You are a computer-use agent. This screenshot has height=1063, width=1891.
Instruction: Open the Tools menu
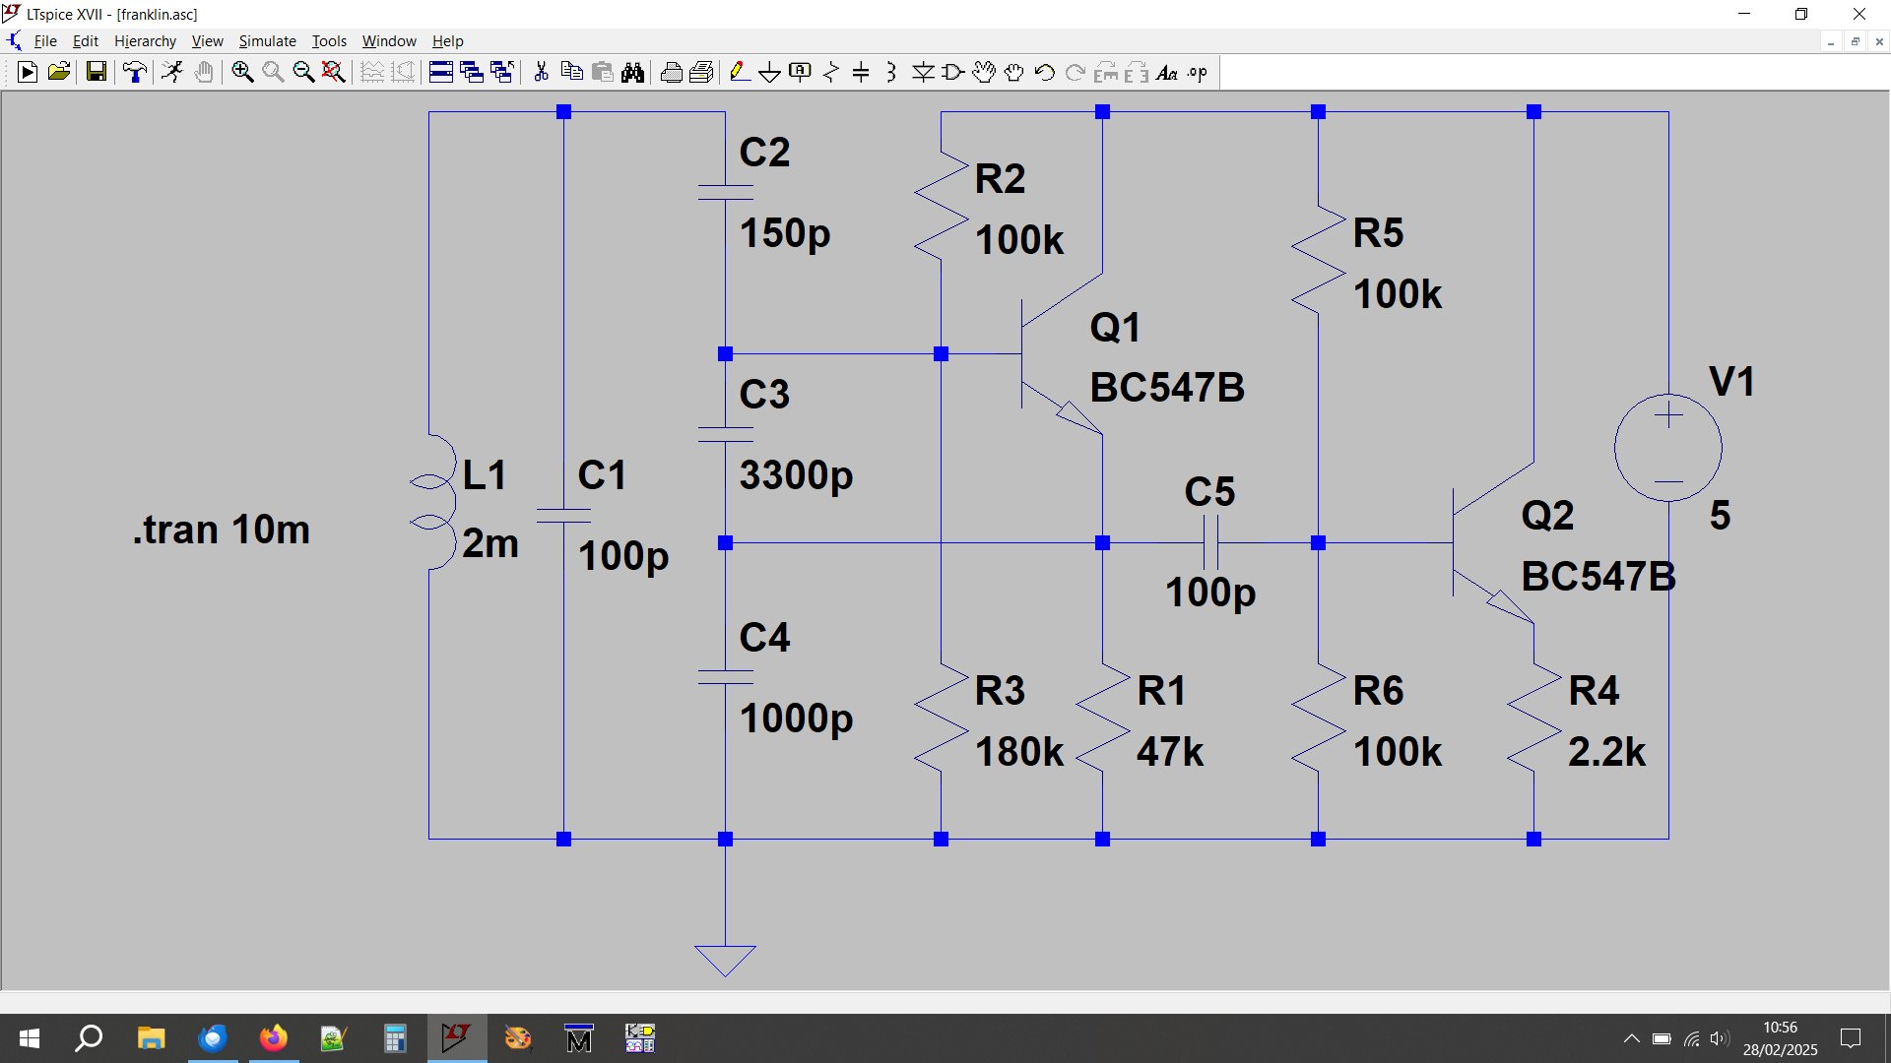(329, 41)
